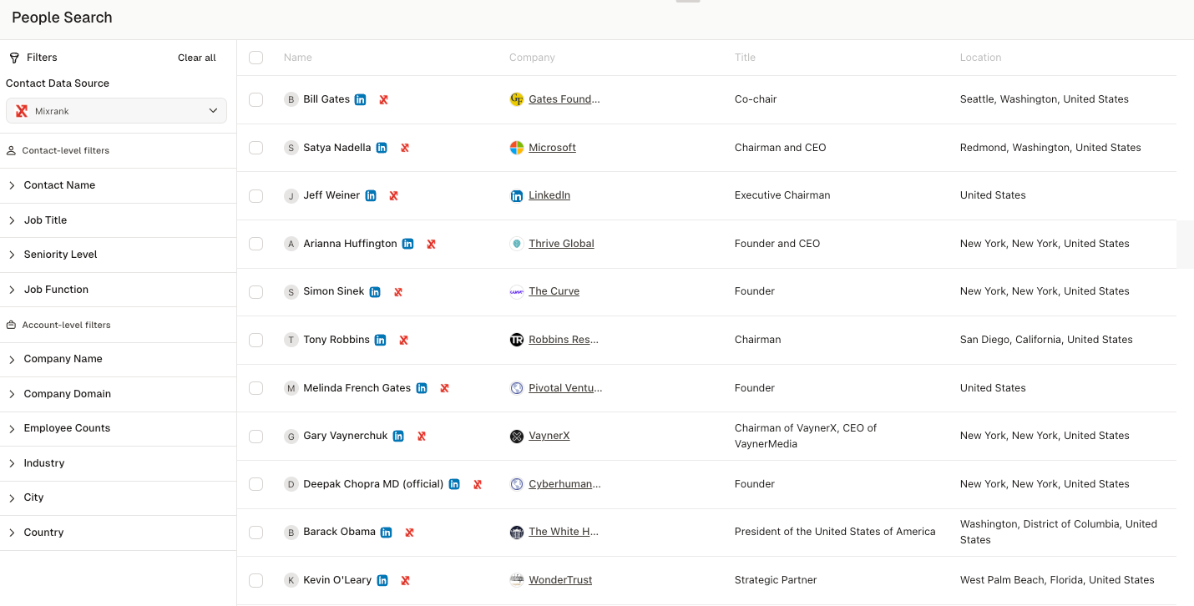Click the Mixrank icon next to Kevin O'Leary
Image resolution: width=1194 pixels, height=606 pixels.
405,580
